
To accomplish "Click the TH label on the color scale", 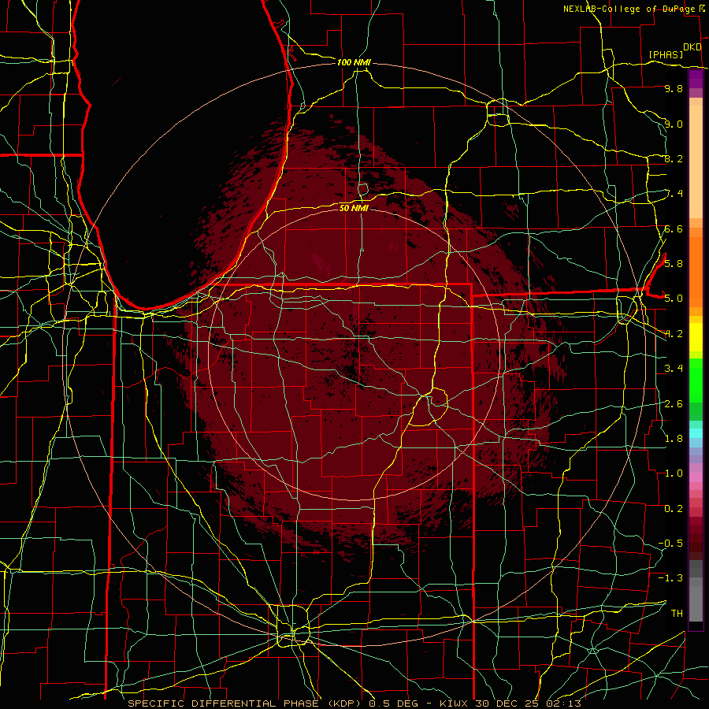I will point(677,614).
